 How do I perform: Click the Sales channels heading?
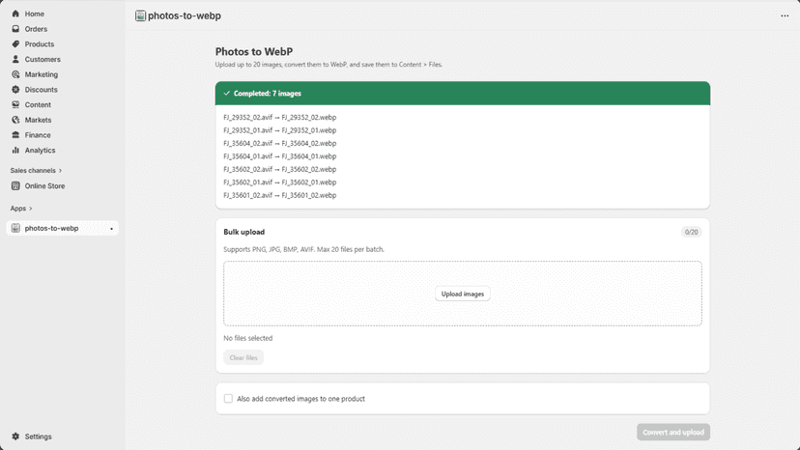pos(33,170)
